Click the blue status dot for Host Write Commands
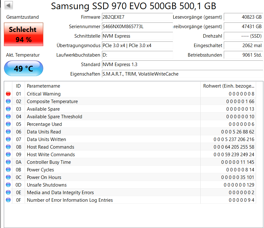Viewport: 264px width, 228px height. pyautogui.click(x=8, y=154)
